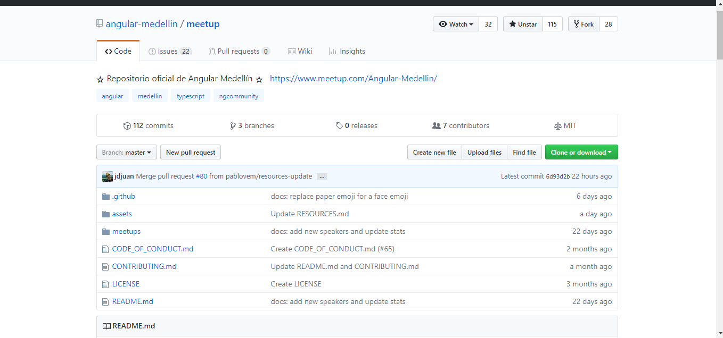This screenshot has width=723, height=338.
Task: Open the LICENSE file
Action: (x=126, y=284)
